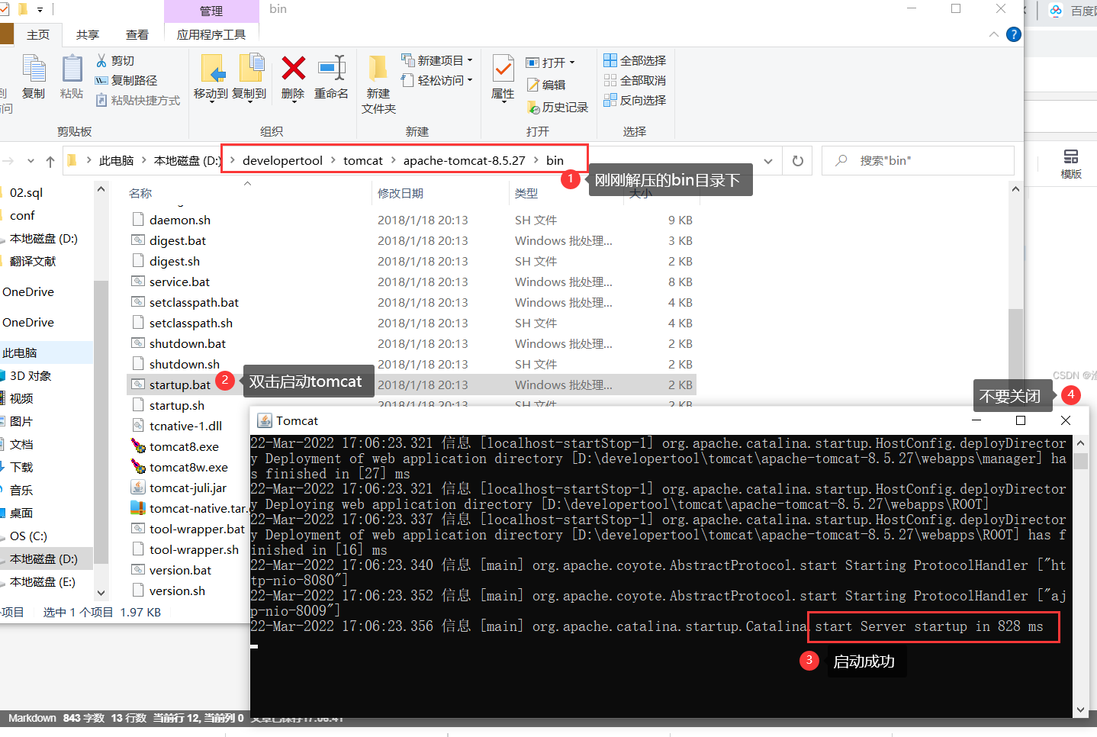Open Application Tools (应用程序工具) tab
This screenshot has height=737, width=1097.
[211, 34]
